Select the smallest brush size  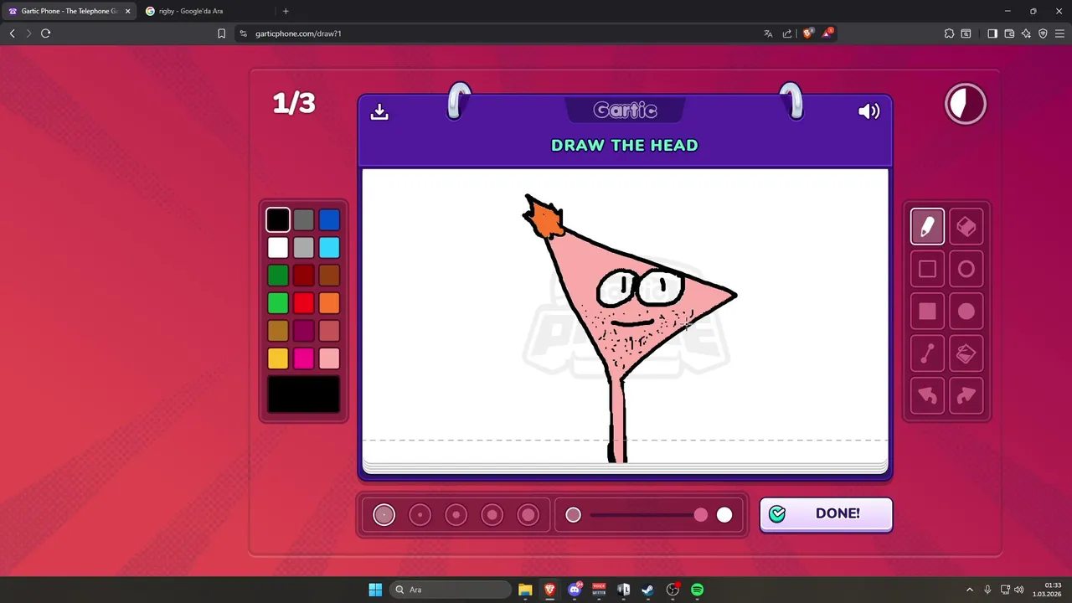[384, 515]
